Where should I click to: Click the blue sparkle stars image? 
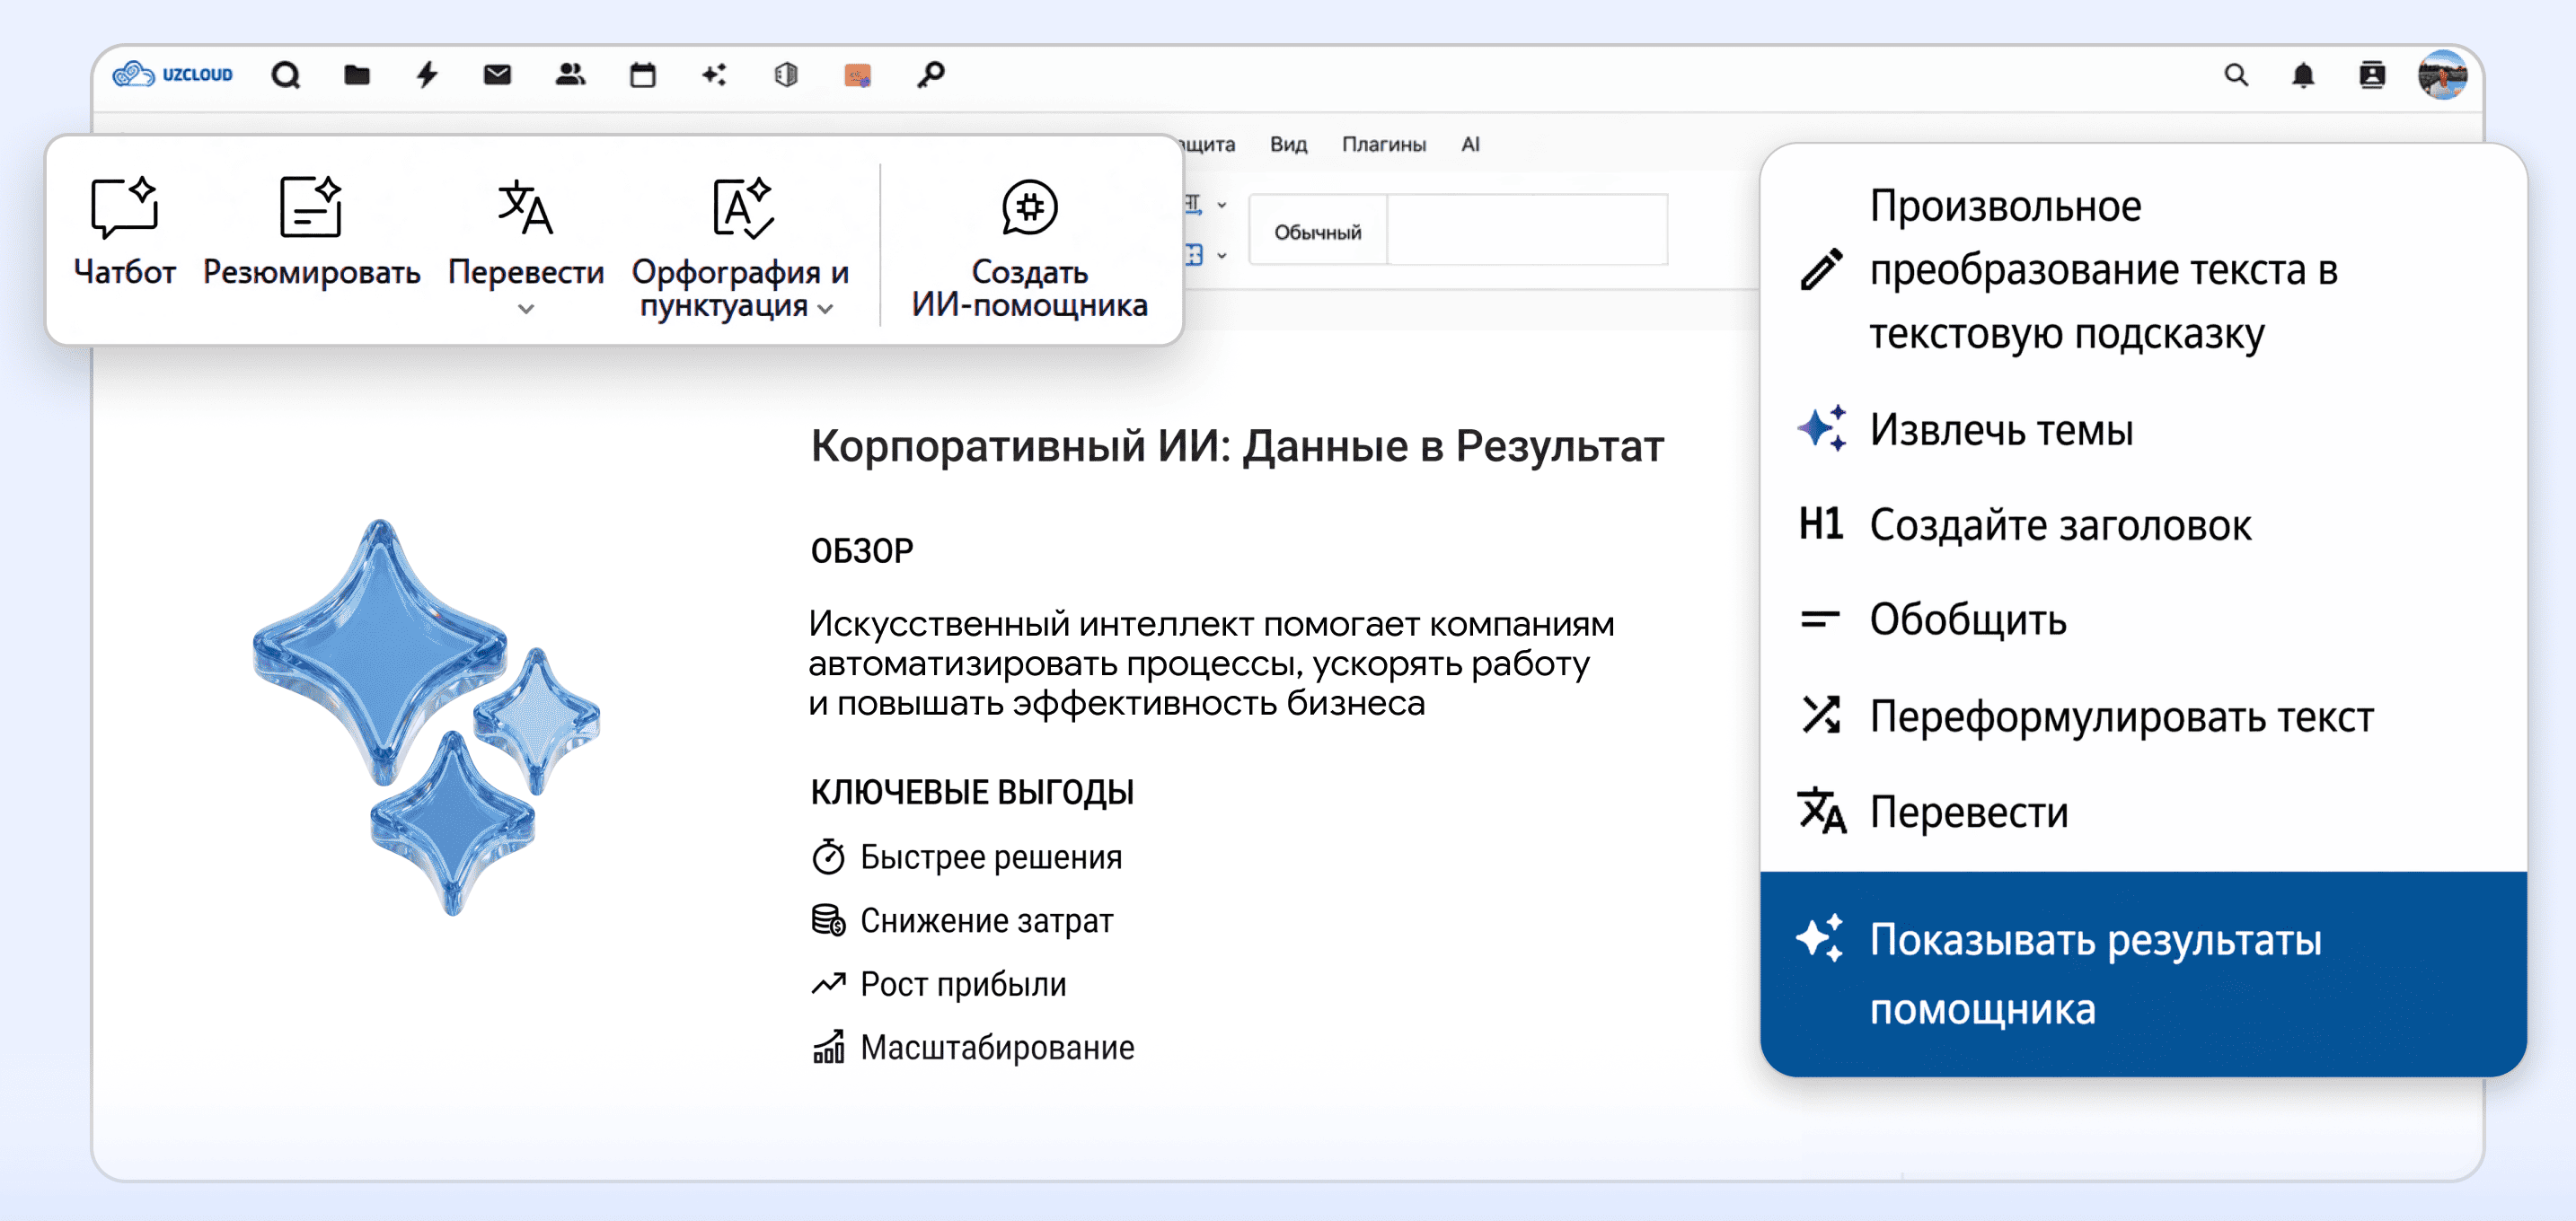click(426, 716)
